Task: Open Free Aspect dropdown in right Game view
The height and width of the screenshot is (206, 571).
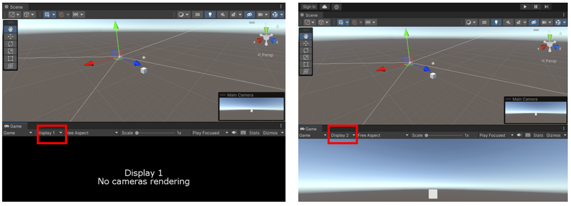Action: click(383, 135)
